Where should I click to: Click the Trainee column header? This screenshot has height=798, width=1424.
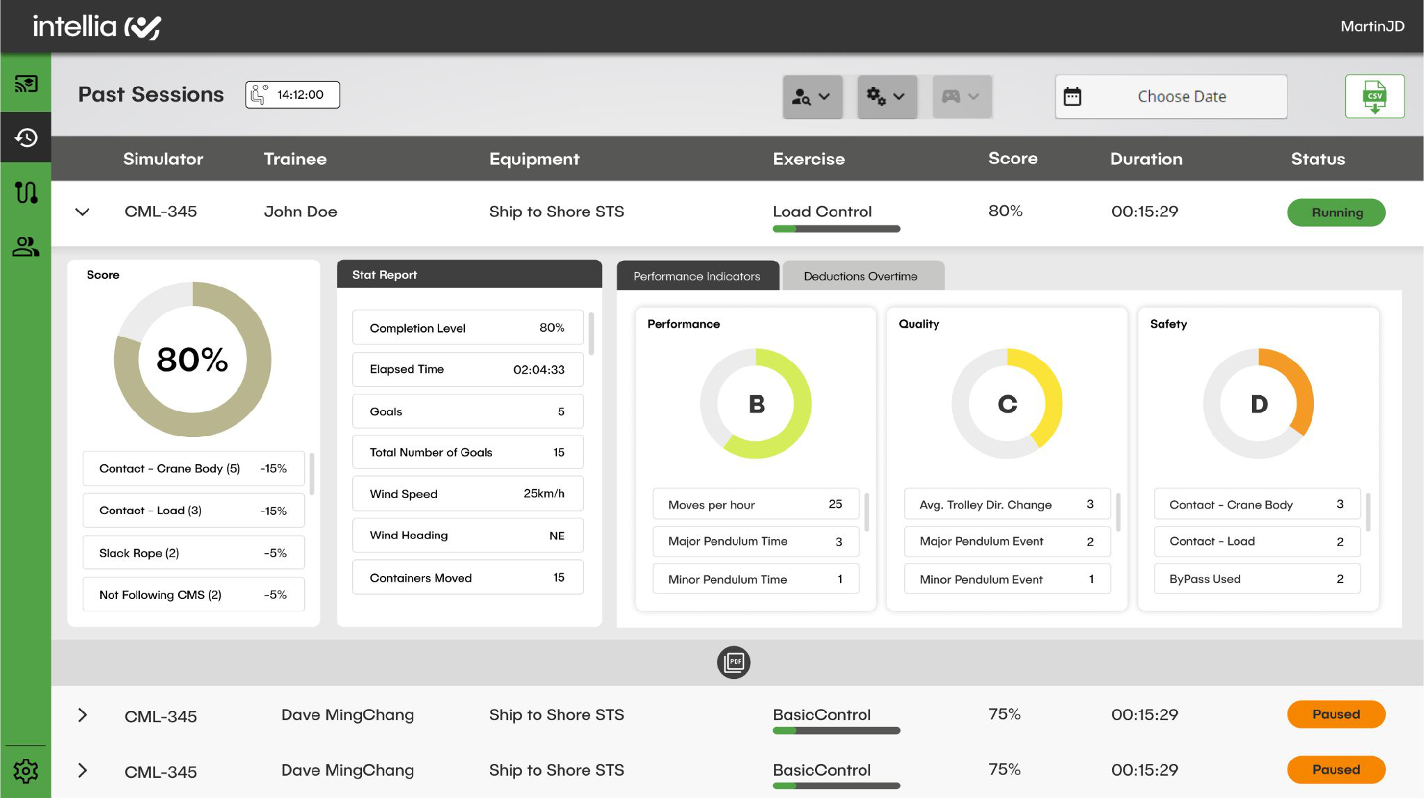(x=295, y=159)
